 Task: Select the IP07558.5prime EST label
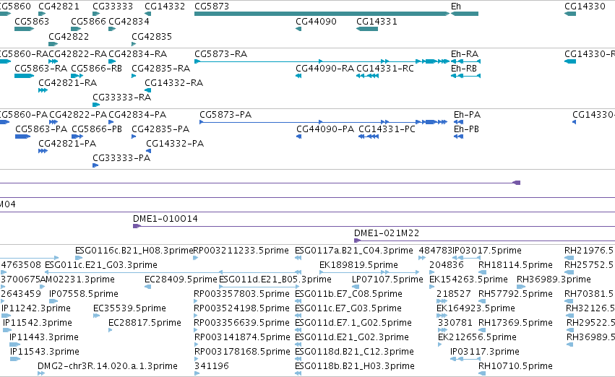(84, 294)
